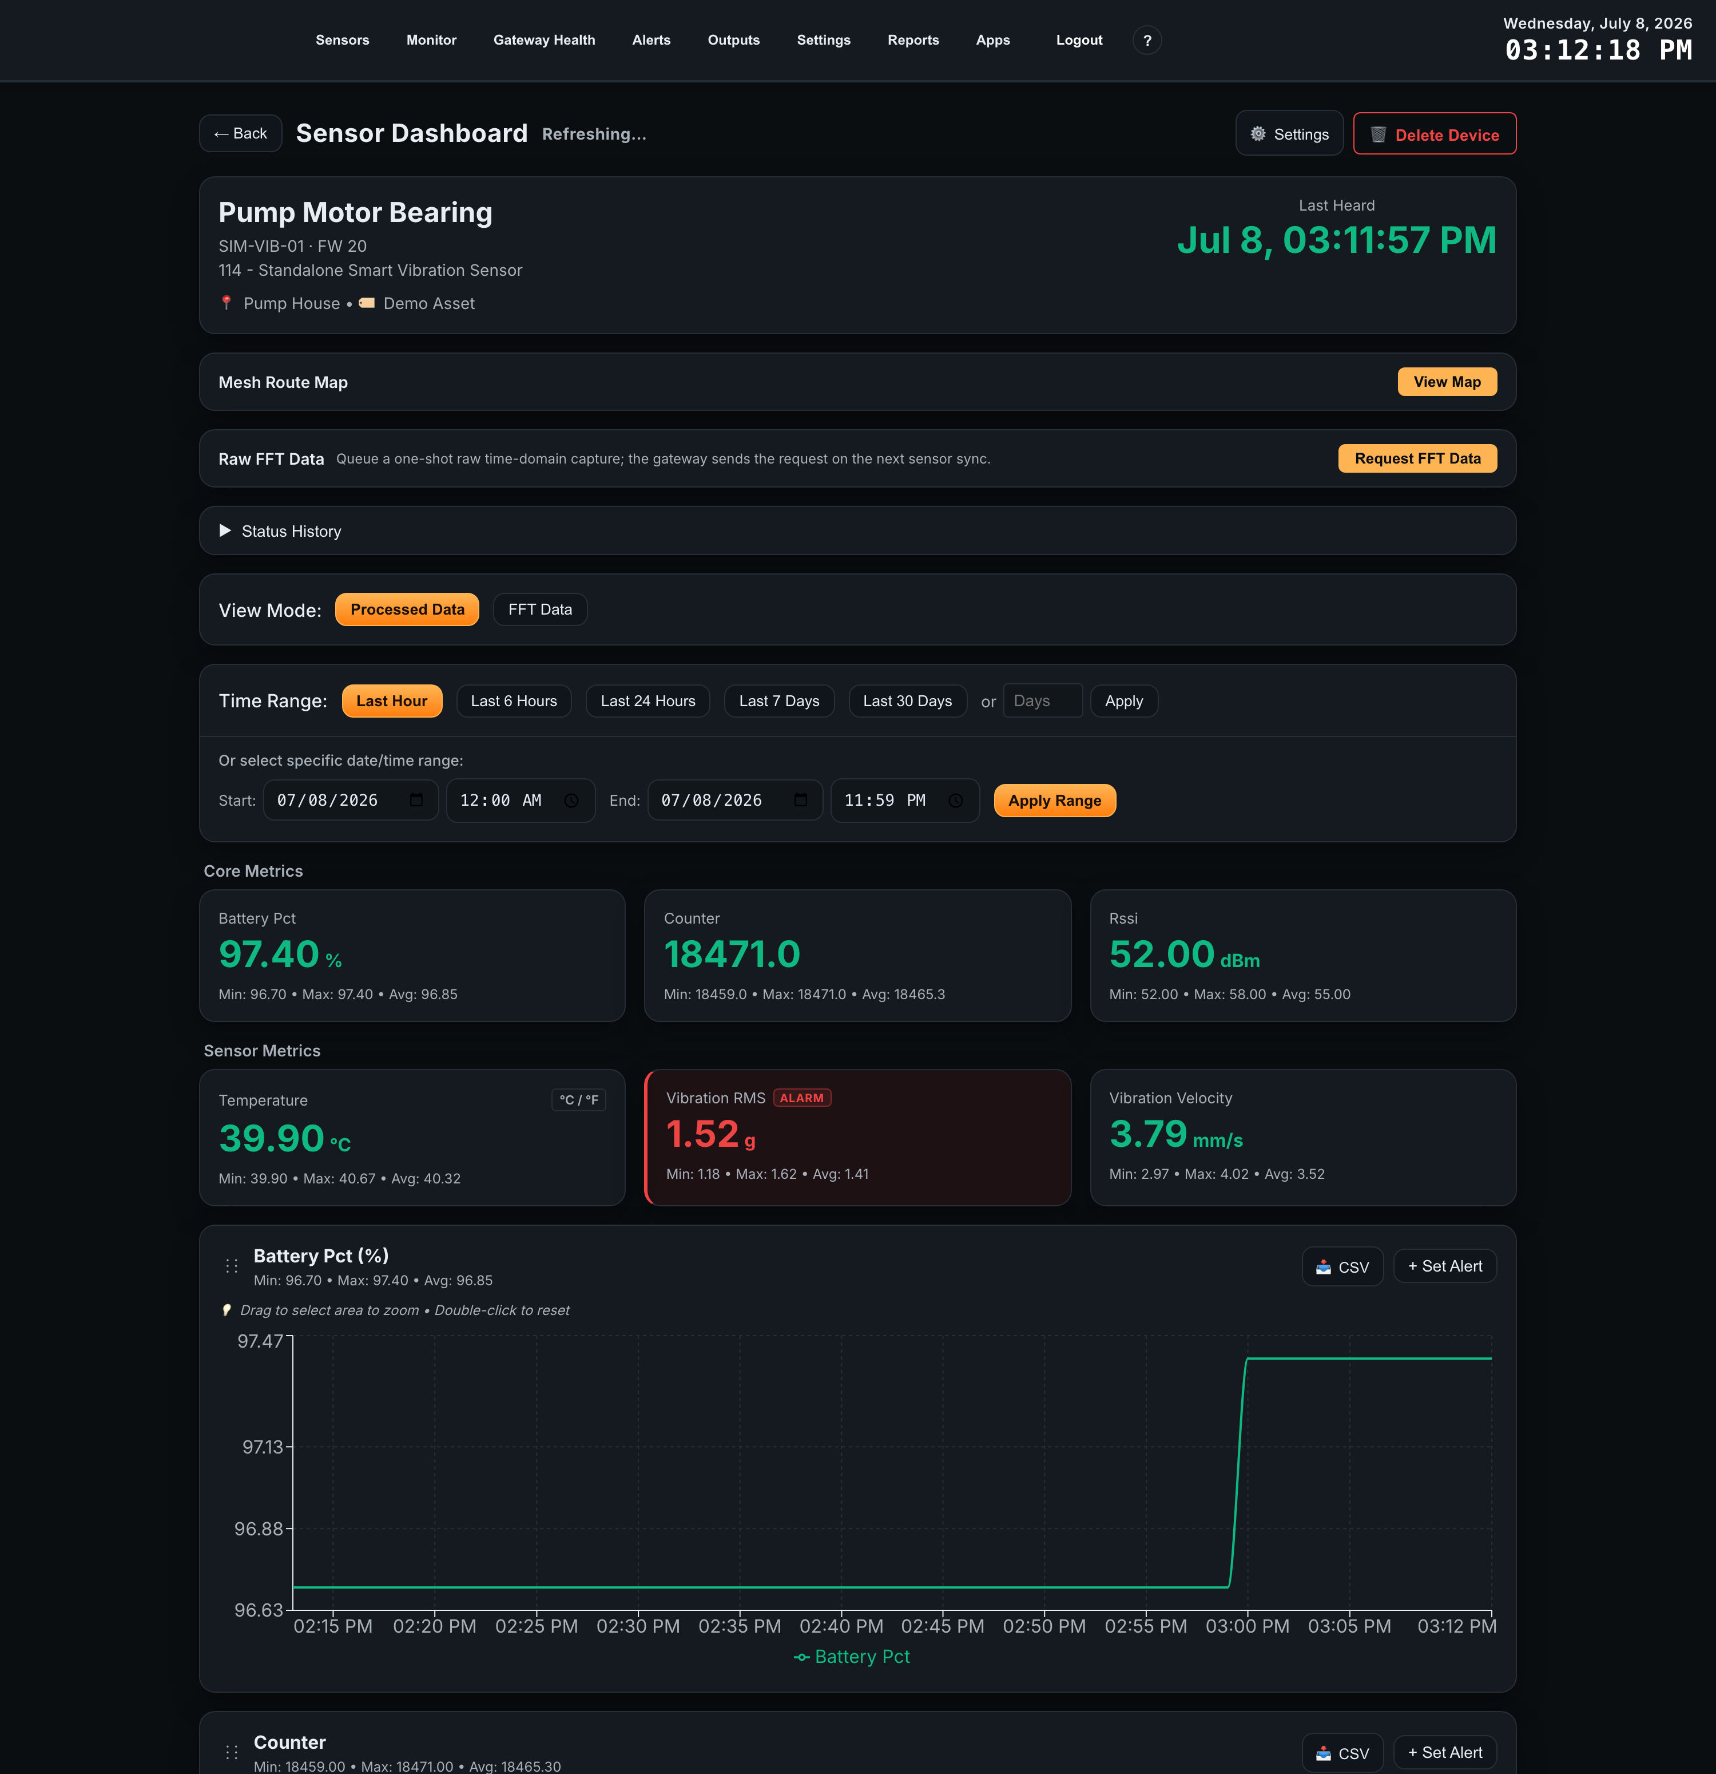Switch view mode to FFT Data
1716x1774 pixels.
(540, 609)
